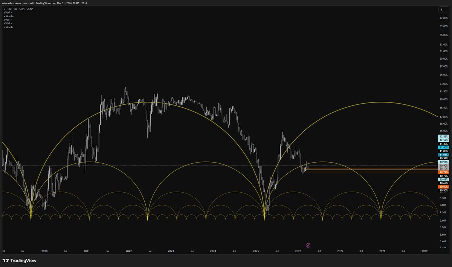Click the 2020 time axis label
The image size is (452, 267).
pos(44,251)
